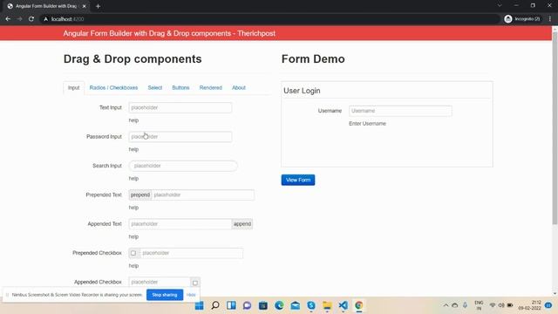Image resolution: width=558 pixels, height=314 pixels.
Task: Click the browser back arrow
Action: tap(8, 19)
